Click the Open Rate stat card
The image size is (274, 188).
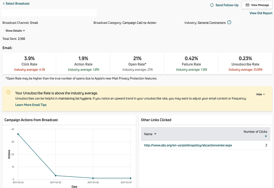pyautogui.click(x=137, y=64)
